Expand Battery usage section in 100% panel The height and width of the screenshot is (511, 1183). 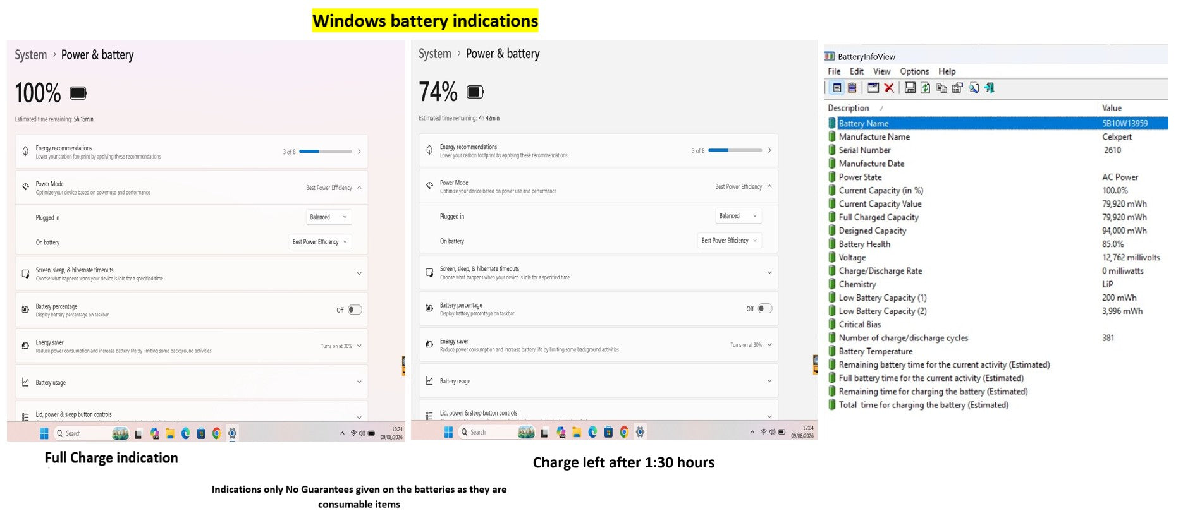coord(192,382)
